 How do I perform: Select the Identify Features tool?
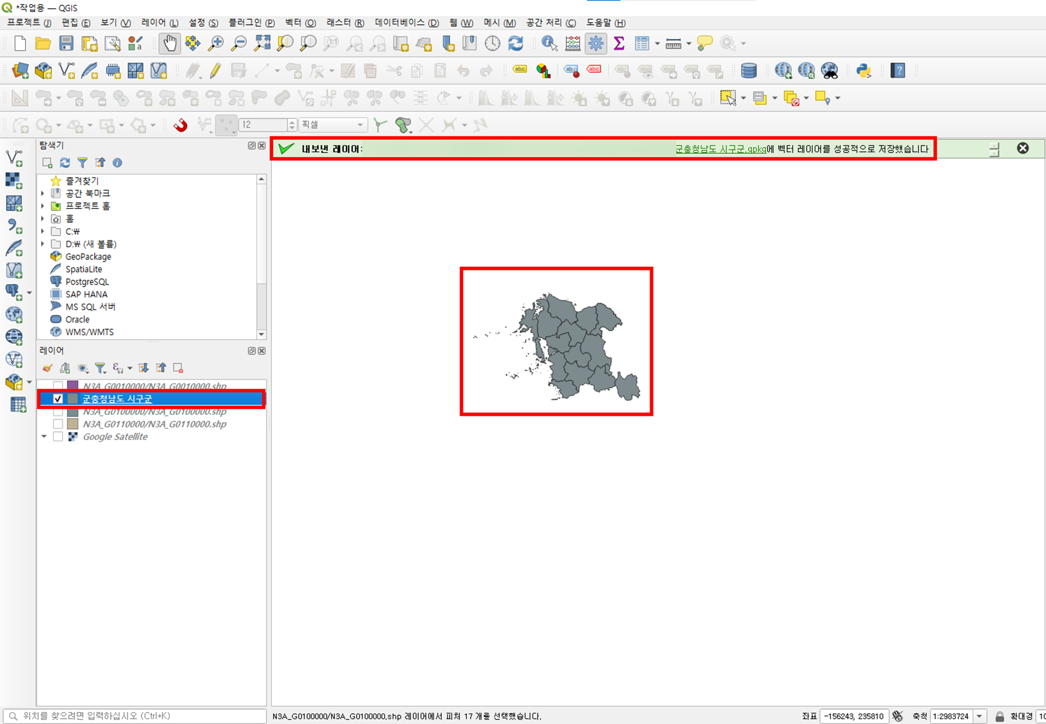[549, 43]
